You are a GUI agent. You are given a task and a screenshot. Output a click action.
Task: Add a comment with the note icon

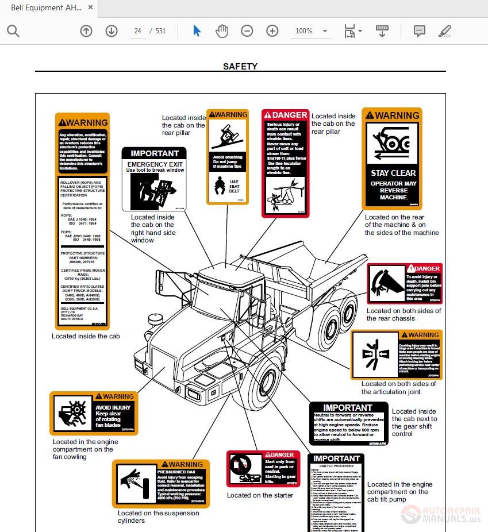pyautogui.click(x=420, y=31)
